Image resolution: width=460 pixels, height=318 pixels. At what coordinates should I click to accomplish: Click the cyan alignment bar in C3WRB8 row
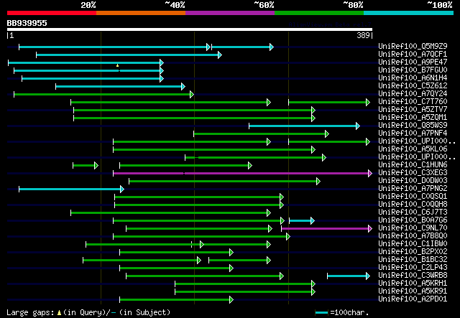(349, 276)
